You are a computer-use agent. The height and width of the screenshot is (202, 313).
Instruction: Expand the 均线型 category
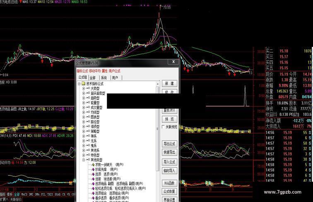[84, 112]
